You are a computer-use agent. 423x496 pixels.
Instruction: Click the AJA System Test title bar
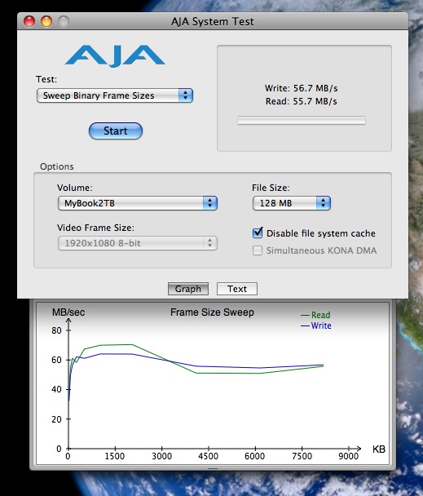coord(213,21)
